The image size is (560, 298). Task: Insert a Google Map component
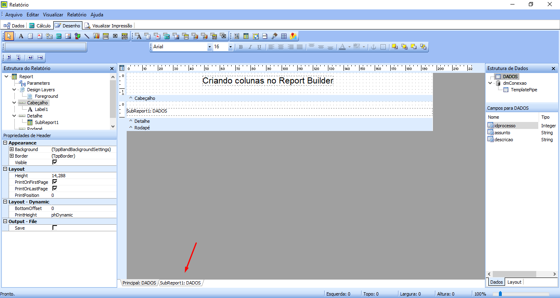[293, 36]
